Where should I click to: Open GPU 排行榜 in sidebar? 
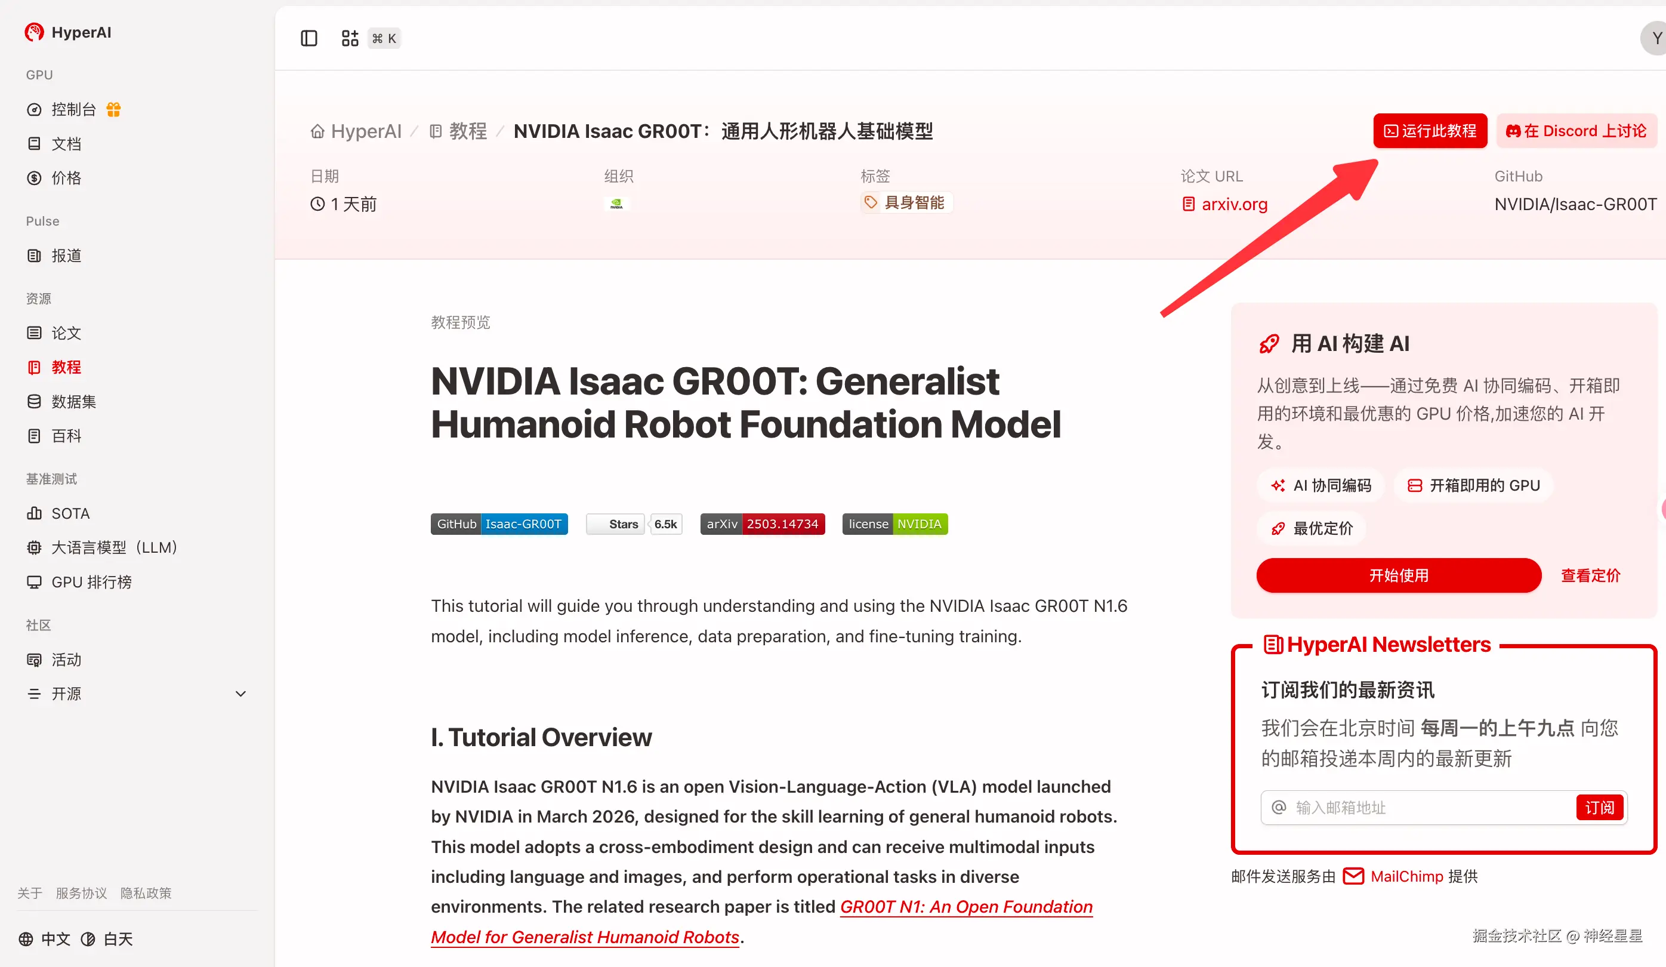(x=91, y=582)
